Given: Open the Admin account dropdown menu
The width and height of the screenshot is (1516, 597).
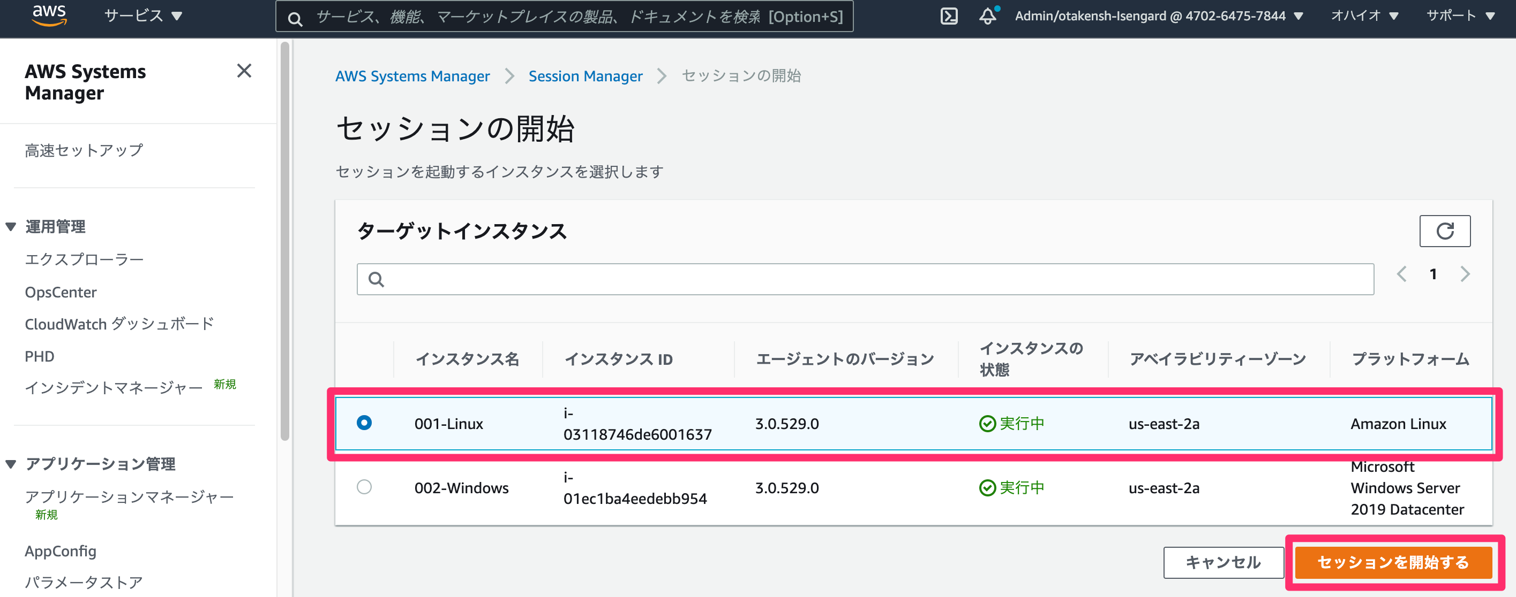Looking at the screenshot, I should tap(1159, 16).
